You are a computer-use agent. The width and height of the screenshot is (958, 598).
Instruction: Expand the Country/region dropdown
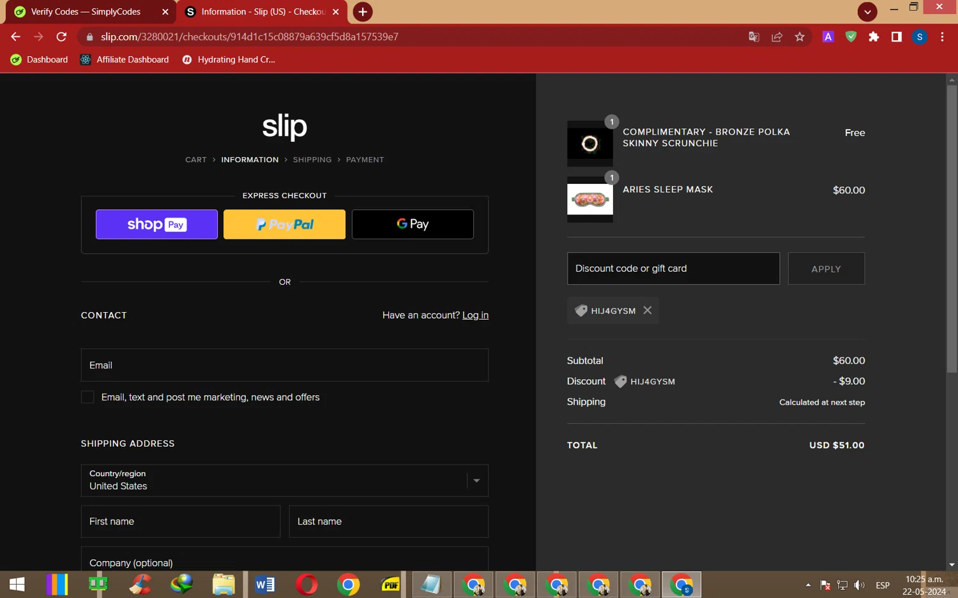click(x=285, y=481)
